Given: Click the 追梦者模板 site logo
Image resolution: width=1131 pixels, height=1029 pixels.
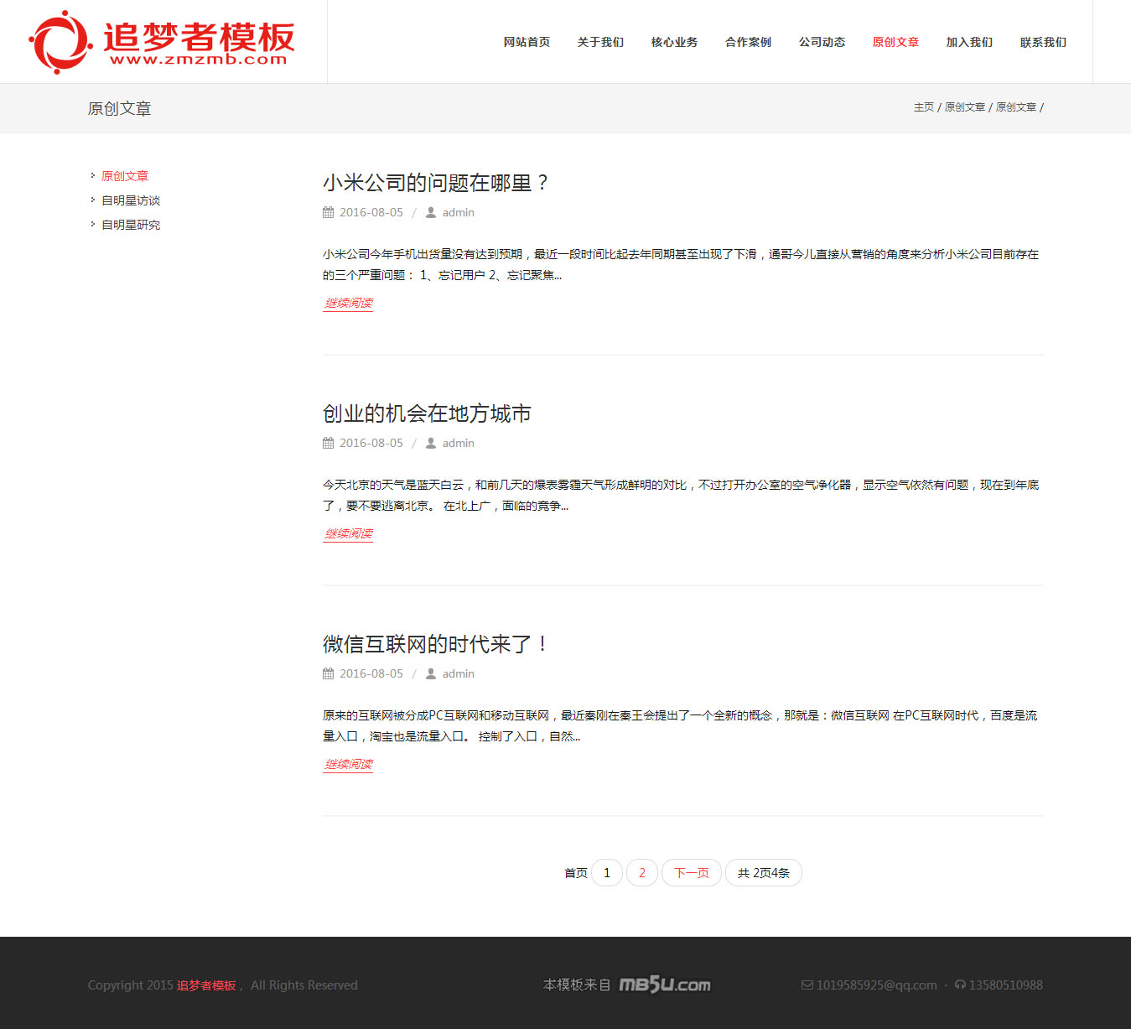Looking at the screenshot, I should (x=162, y=42).
